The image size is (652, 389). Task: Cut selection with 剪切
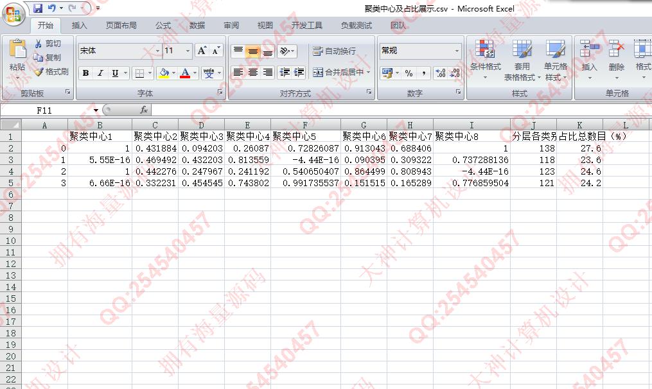tap(48, 44)
